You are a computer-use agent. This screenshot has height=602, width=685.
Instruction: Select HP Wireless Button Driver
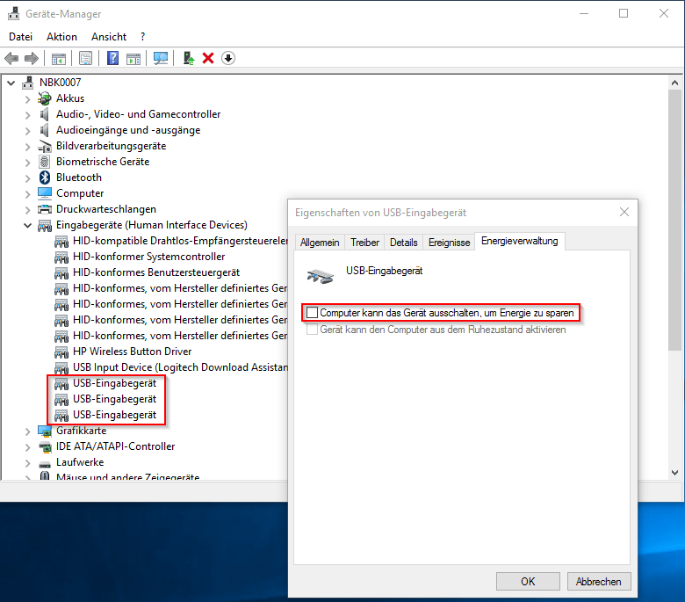[x=132, y=352]
